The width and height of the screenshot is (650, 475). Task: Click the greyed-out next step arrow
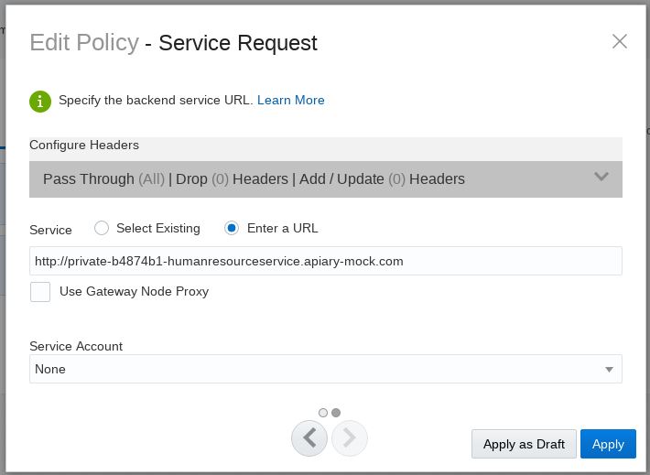[349, 438]
